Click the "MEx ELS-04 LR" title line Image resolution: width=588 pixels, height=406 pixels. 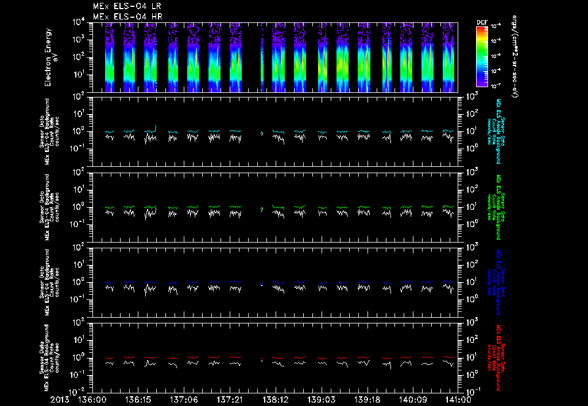[127, 6]
